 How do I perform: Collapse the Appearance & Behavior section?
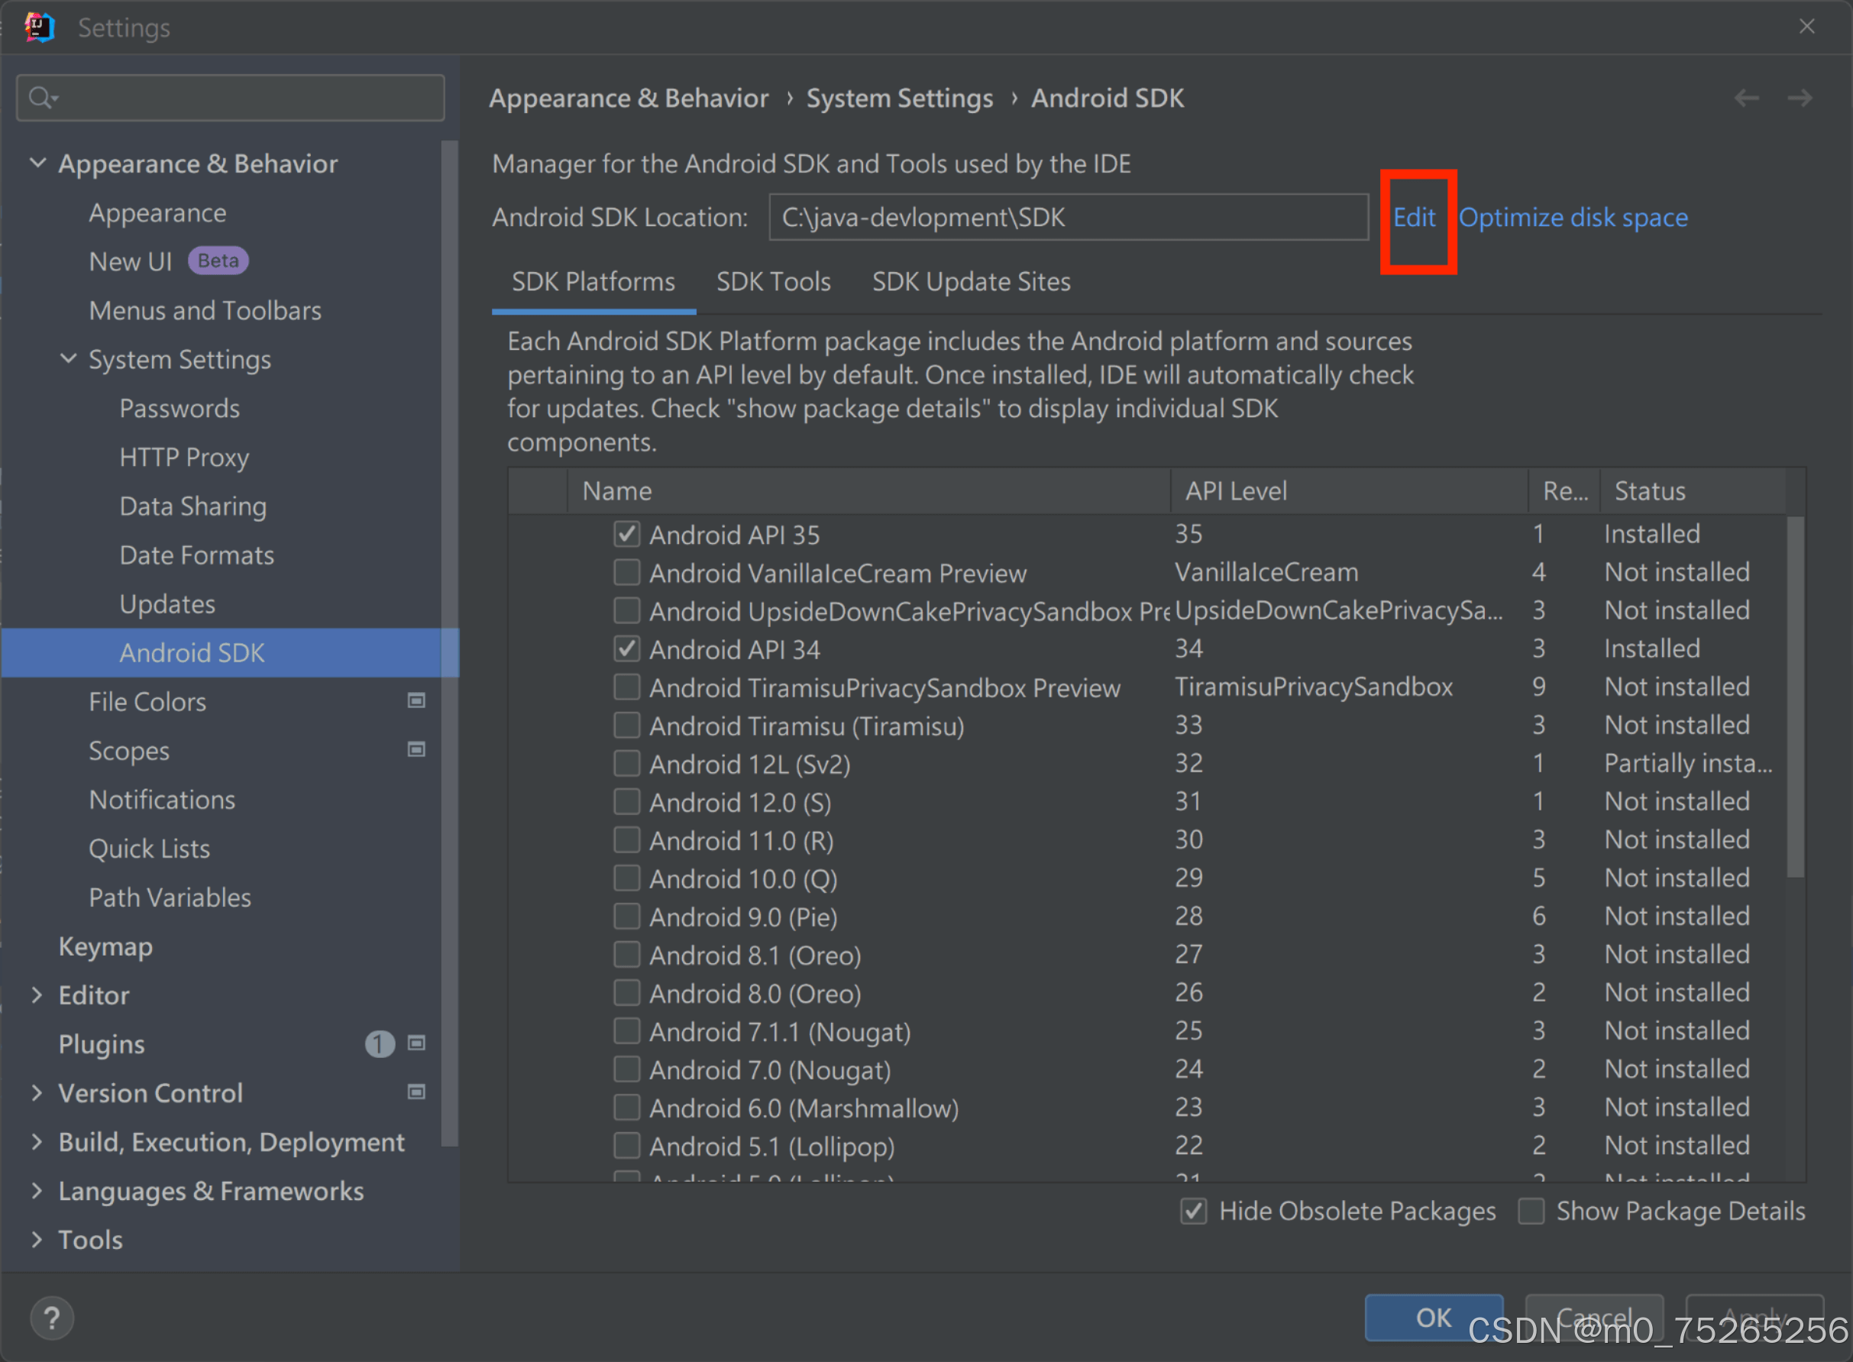37,163
